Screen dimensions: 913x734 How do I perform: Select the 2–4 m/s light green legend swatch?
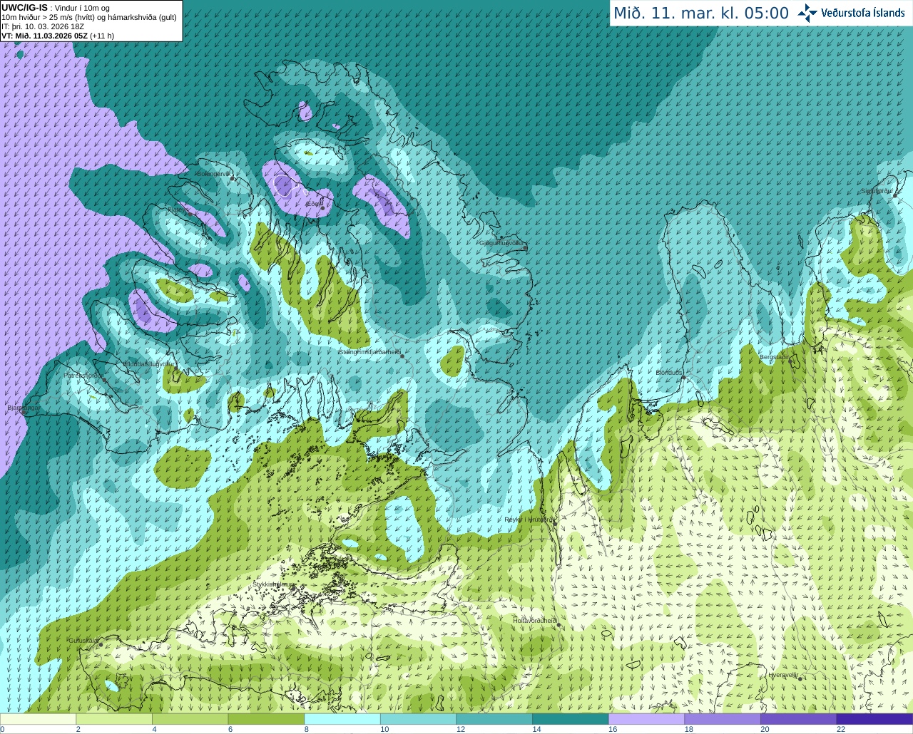click(x=114, y=719)
